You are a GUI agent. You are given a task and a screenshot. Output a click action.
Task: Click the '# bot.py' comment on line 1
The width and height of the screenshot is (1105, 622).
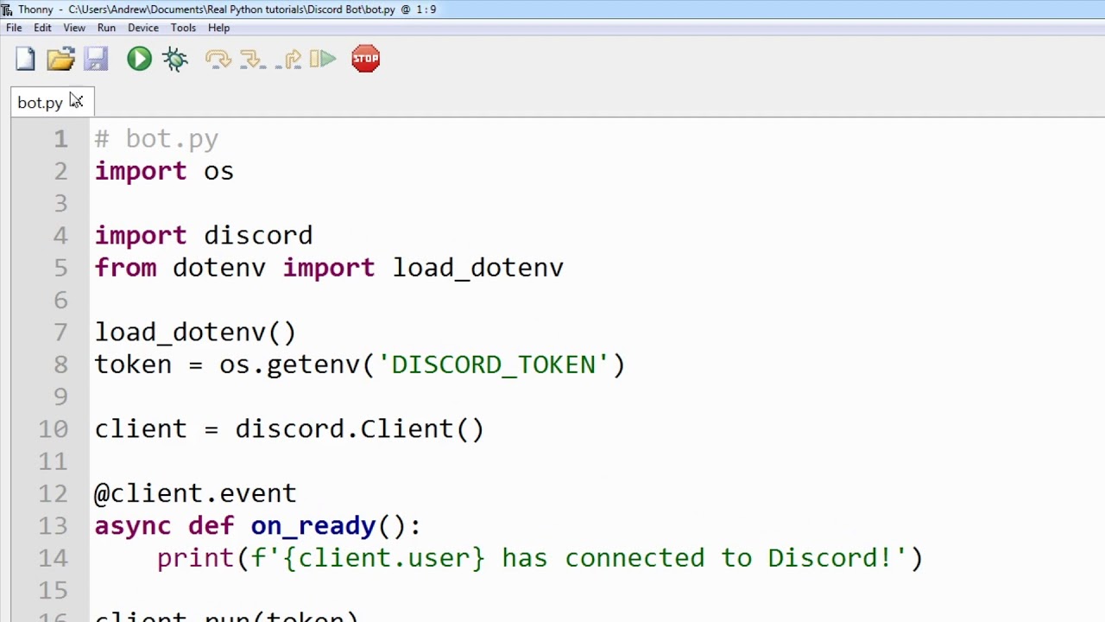click(156, 138)
